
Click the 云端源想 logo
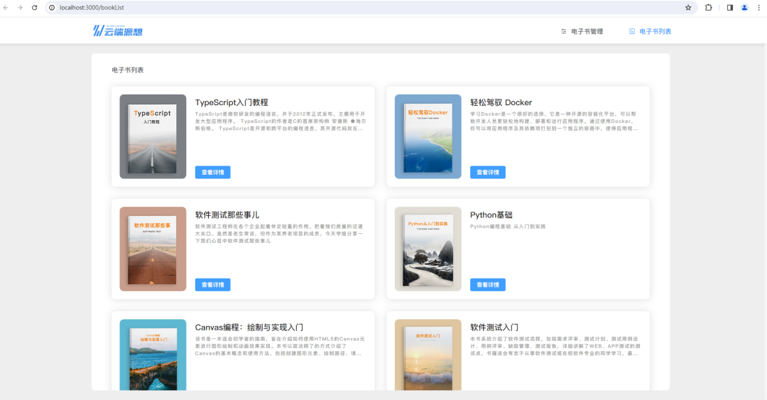118,31
